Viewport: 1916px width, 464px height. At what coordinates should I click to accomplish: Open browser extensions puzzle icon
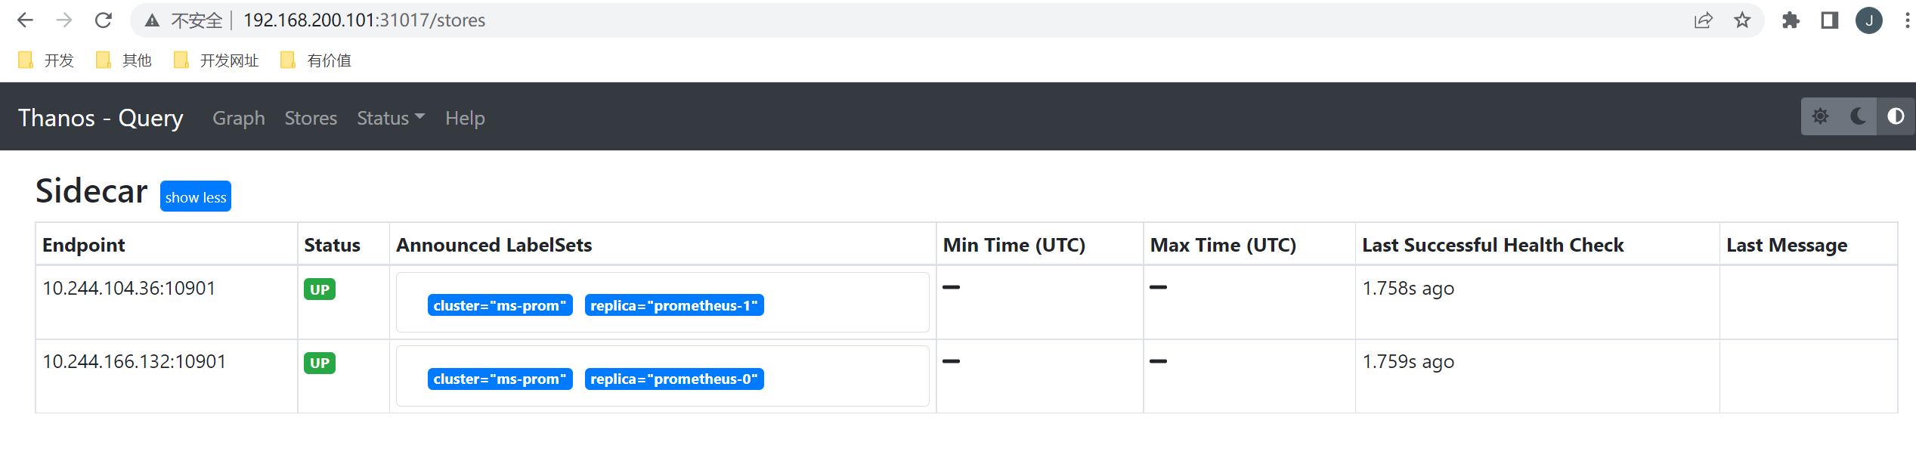(1791, 20)
